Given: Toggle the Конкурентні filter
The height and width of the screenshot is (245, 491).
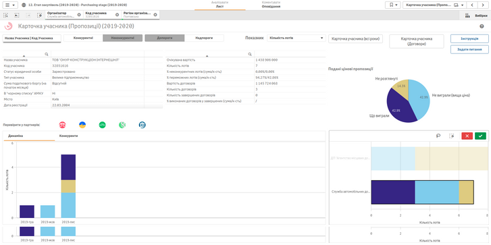Looking at the screenshot, I should [83, 38].
